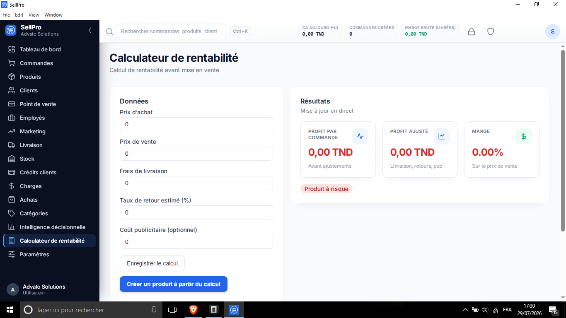This screenshot has width=566, height=318.
Task: Click the Brave browser taskbar icon
Action: 194,310
